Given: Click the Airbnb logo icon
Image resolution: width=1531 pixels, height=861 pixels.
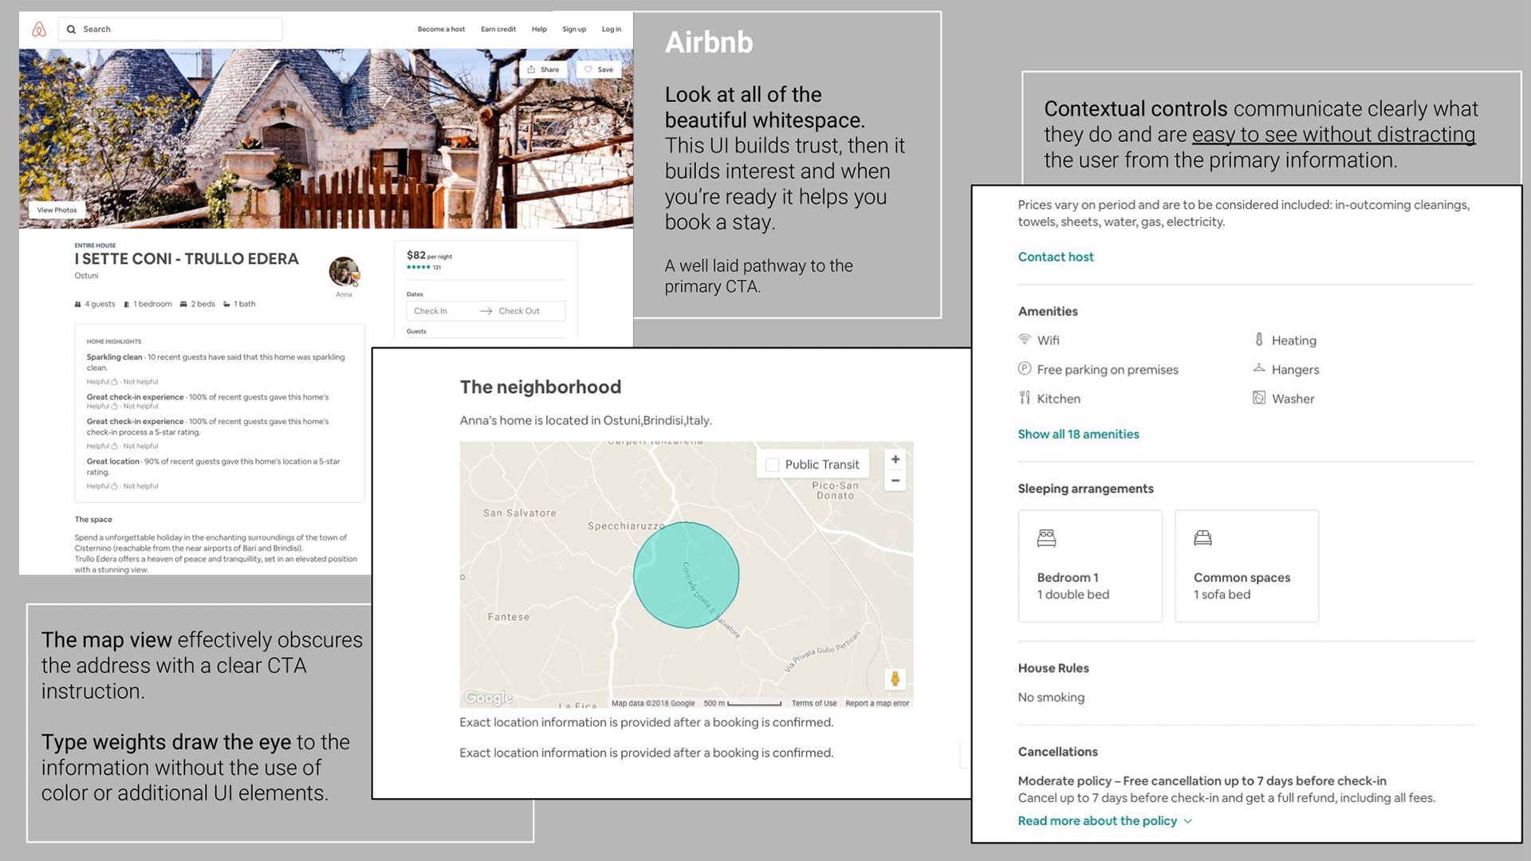Looking at the screenshot, I should tap(39, 29).
